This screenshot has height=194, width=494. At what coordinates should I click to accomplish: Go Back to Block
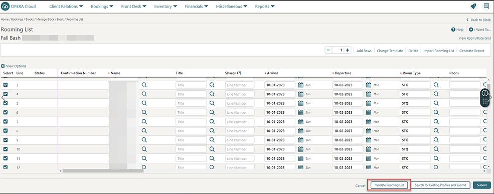(478, 20)
